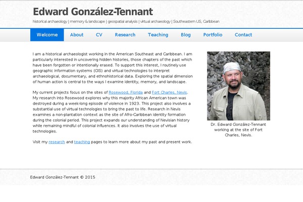Open the Contact navigation tab
This screenshot has height=202, width=303.
[243, 35]
